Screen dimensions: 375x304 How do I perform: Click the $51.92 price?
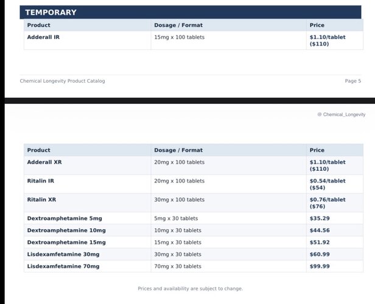[320, 243]
